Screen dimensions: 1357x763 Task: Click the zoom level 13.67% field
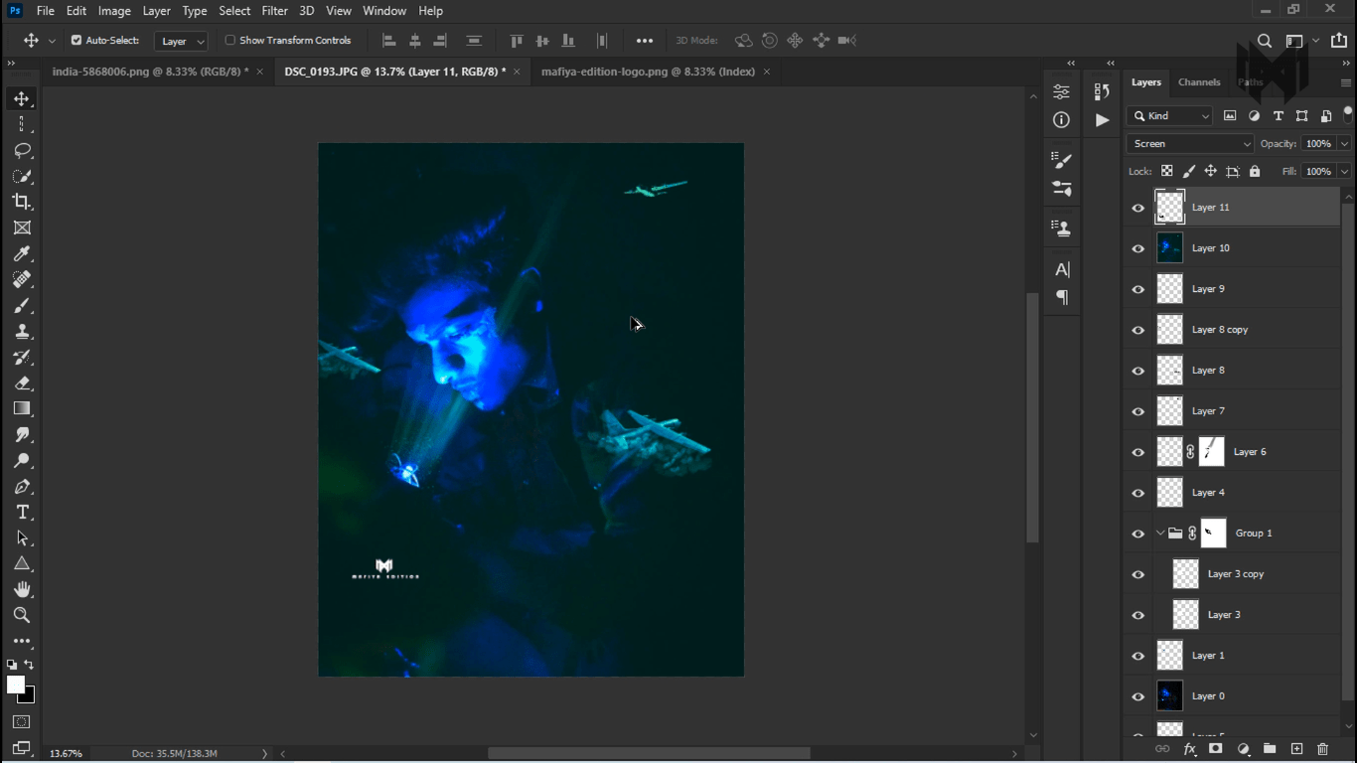pyautogui.click(x=67, y=753)
